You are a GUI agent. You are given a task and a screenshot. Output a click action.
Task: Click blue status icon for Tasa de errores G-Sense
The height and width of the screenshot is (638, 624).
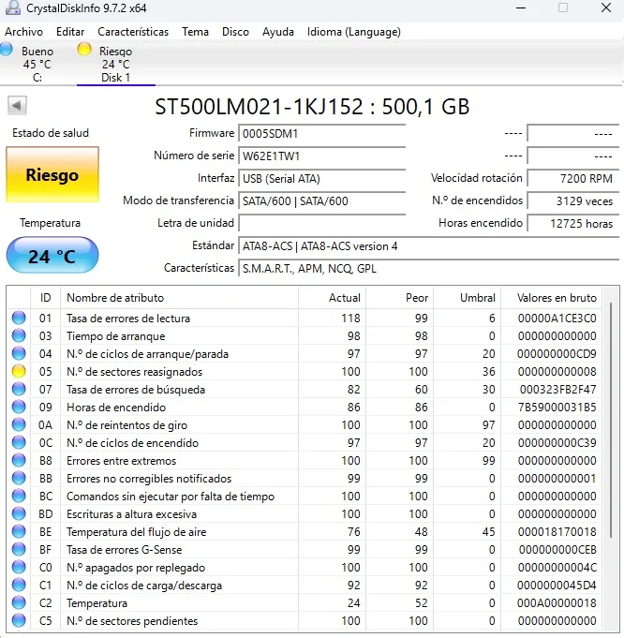coord(19,550)
